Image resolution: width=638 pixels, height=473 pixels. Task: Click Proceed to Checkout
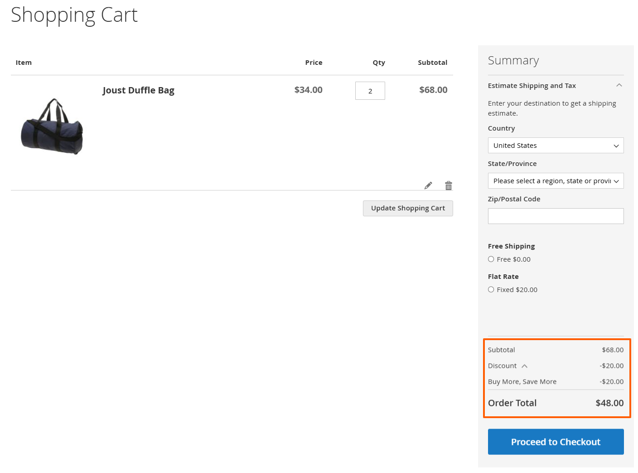[556, 442]
